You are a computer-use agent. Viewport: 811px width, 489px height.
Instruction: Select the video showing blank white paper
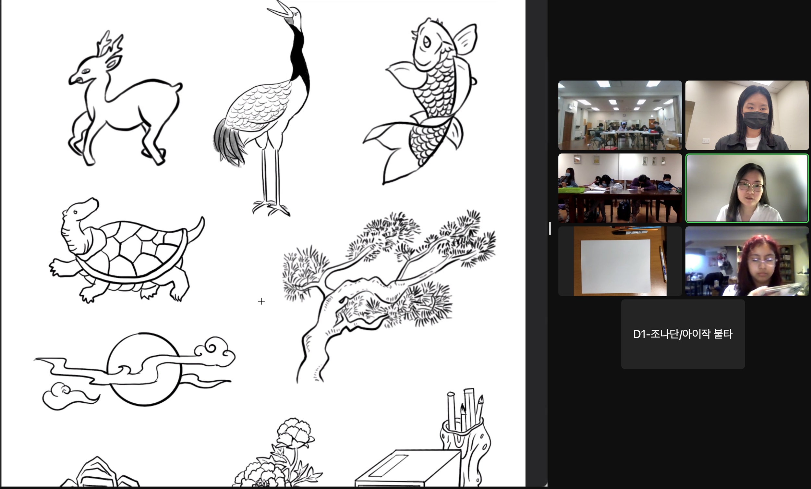tap(620, 261)
